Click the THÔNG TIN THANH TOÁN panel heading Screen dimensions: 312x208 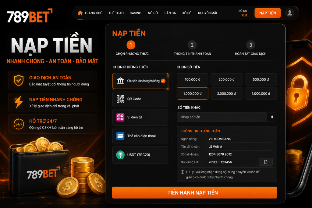[x=200, y=131]
